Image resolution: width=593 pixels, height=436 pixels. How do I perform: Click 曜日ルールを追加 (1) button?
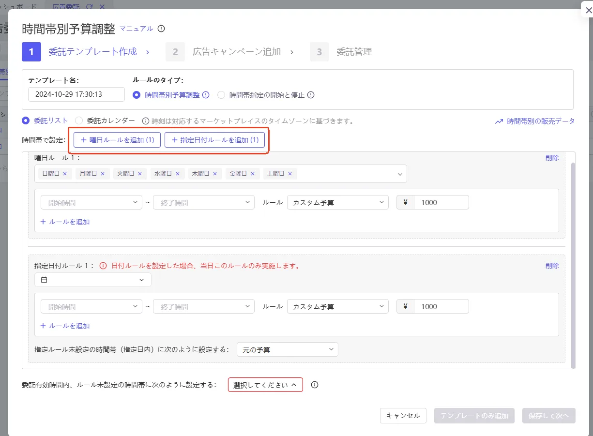tap(117, 140)
